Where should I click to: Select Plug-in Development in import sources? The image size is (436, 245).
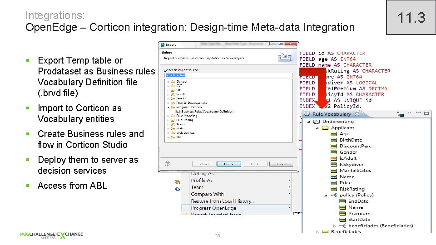coord(191,103)
